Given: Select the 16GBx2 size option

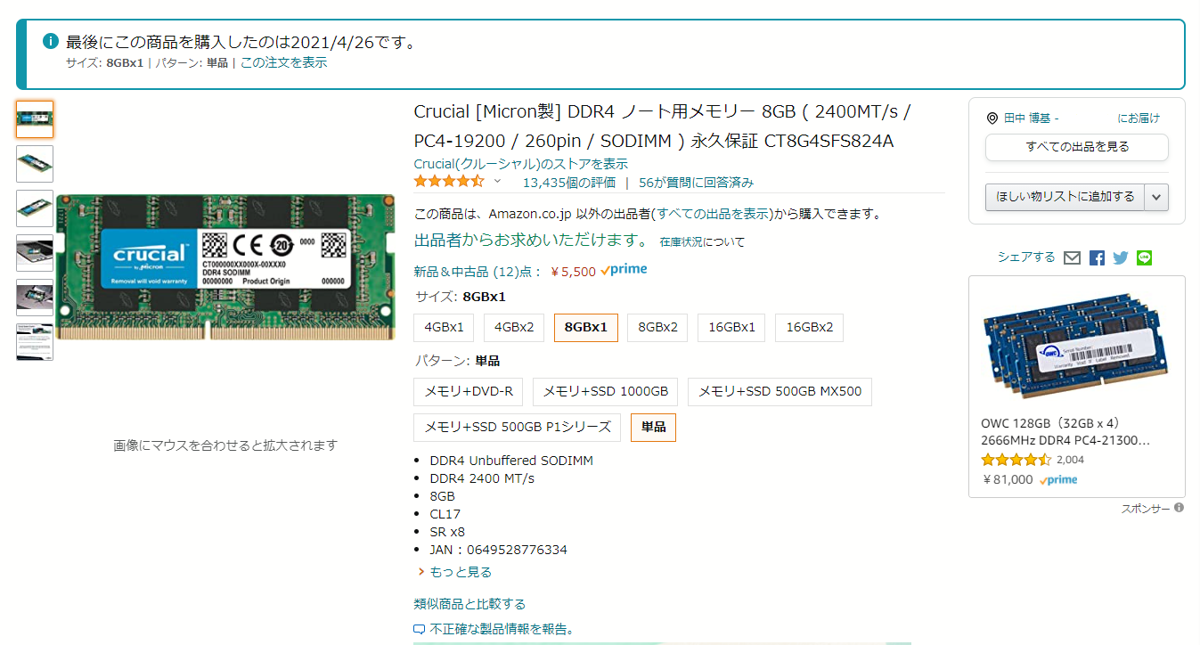Looking at the screenshot, I should coord(809,327).
